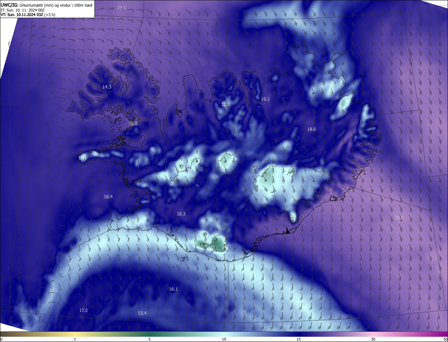
Task: Click the 16.1 value south of Iceland
Action: (173, 289)
